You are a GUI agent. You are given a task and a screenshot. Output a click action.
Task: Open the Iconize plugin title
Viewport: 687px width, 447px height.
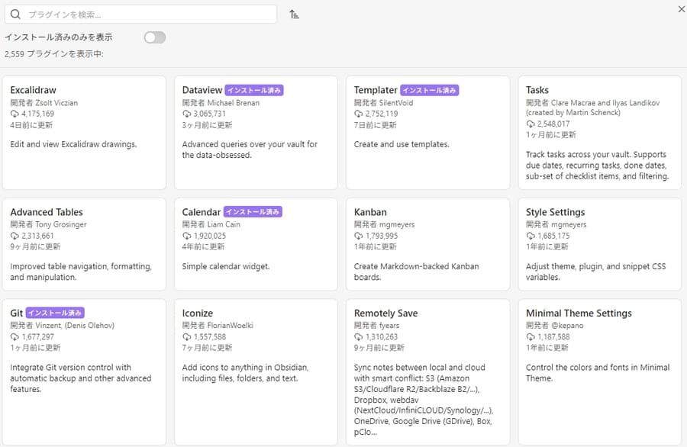197,313
